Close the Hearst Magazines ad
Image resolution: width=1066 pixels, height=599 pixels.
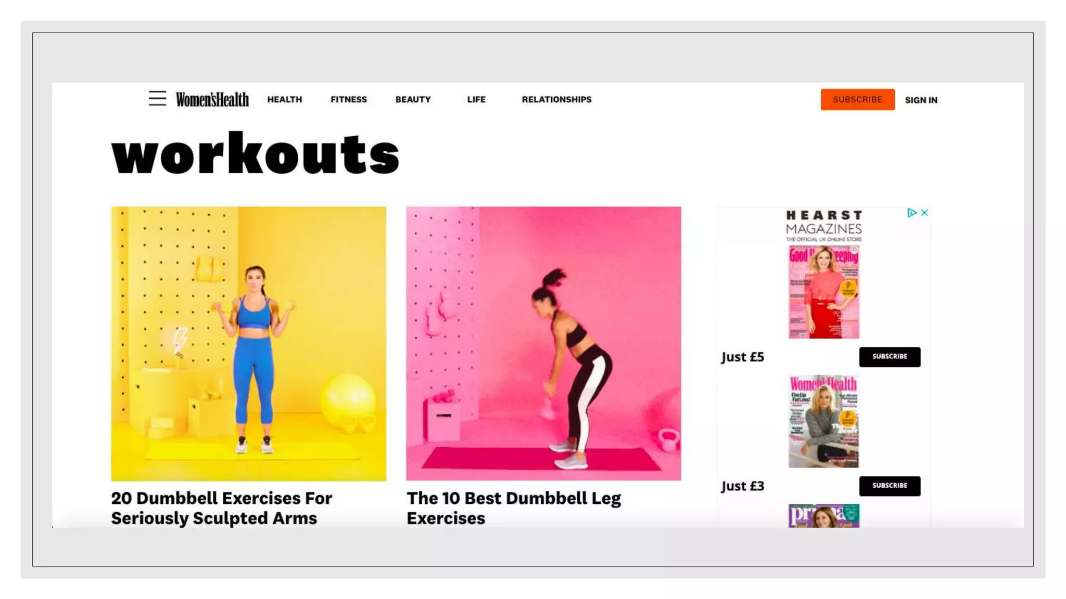coord(924,213)
